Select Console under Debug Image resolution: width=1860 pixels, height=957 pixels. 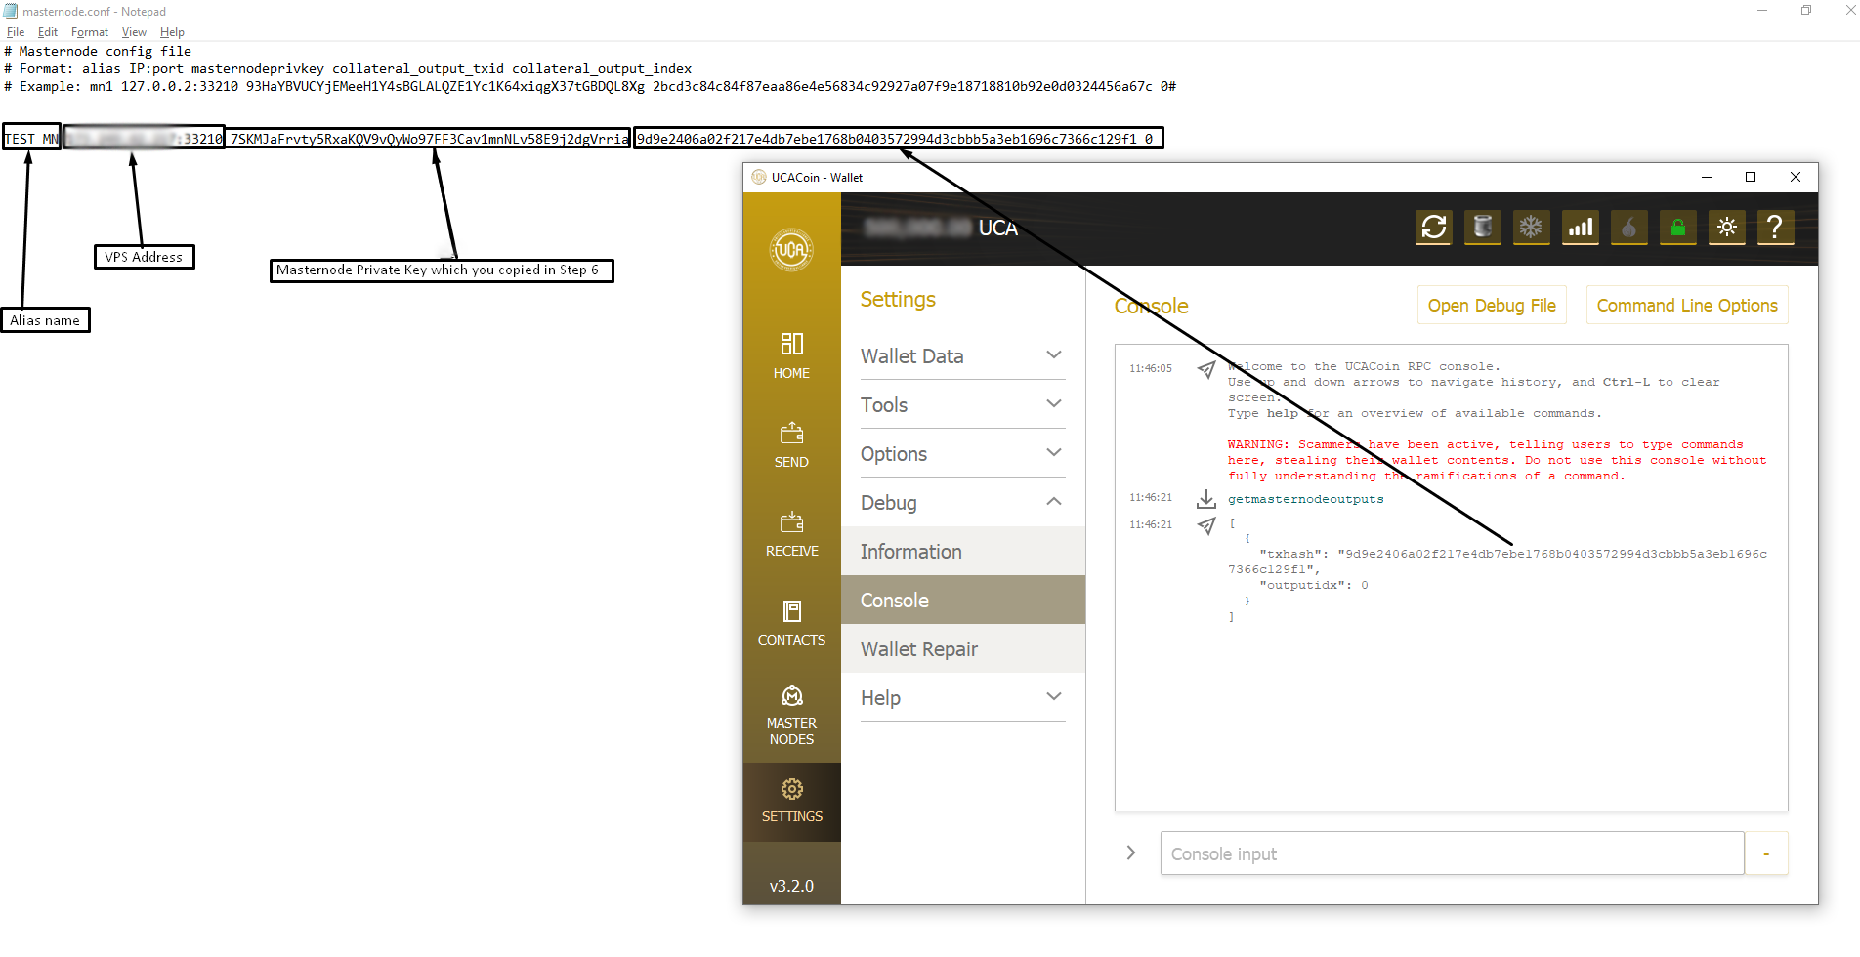[963, 600]
